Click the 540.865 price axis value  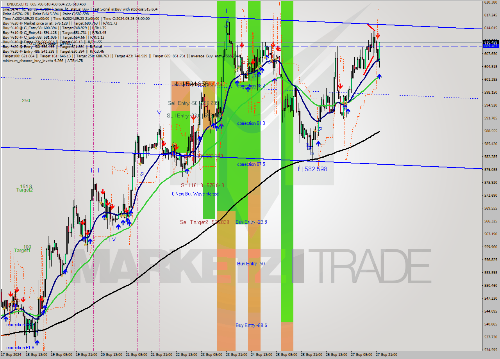click(490, 324)
